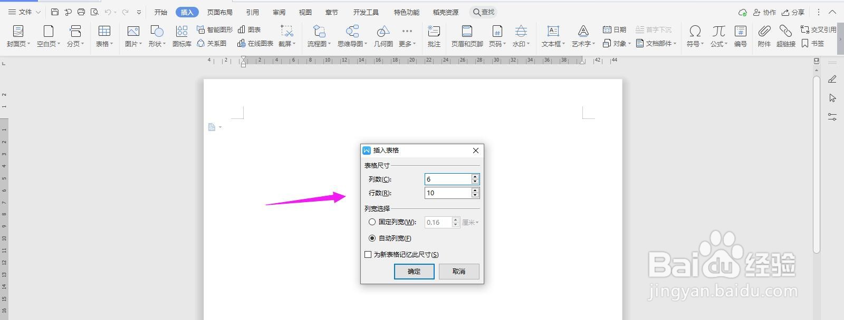Open the Shapes (形状) tool

[157, 36]
